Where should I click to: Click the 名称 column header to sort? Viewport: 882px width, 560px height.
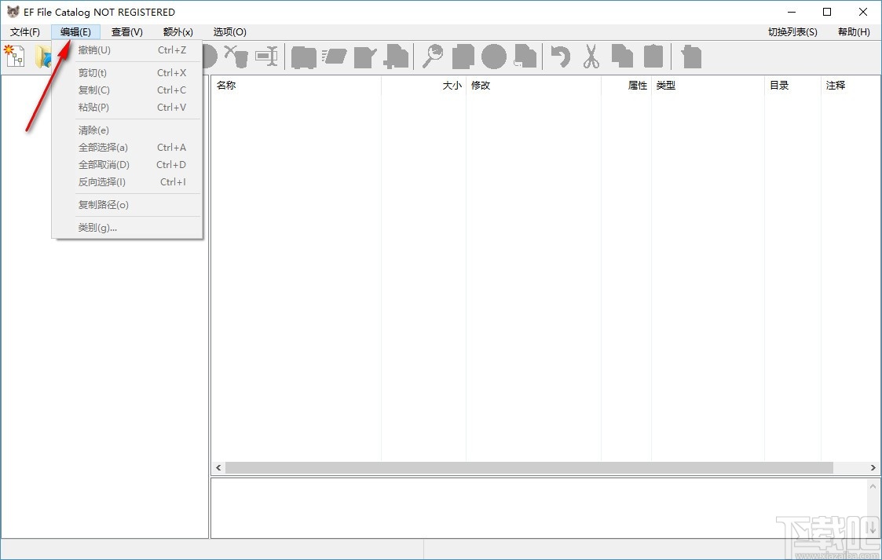coord(226,85)
